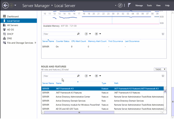174x119 pixels.
Task: Select Local Server in the sidebar
Action: (19, 21)
